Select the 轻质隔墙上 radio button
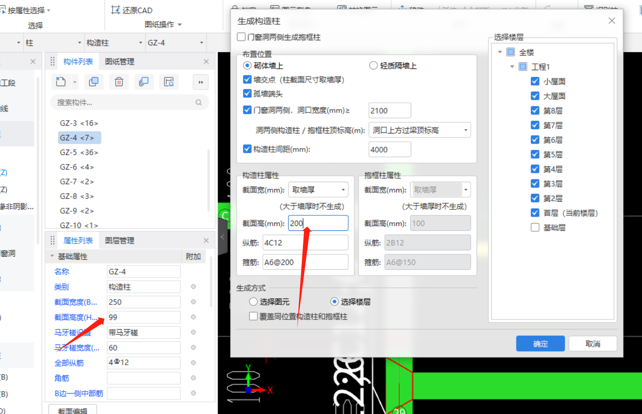This screenshot has width=642, height=414. 374,65
